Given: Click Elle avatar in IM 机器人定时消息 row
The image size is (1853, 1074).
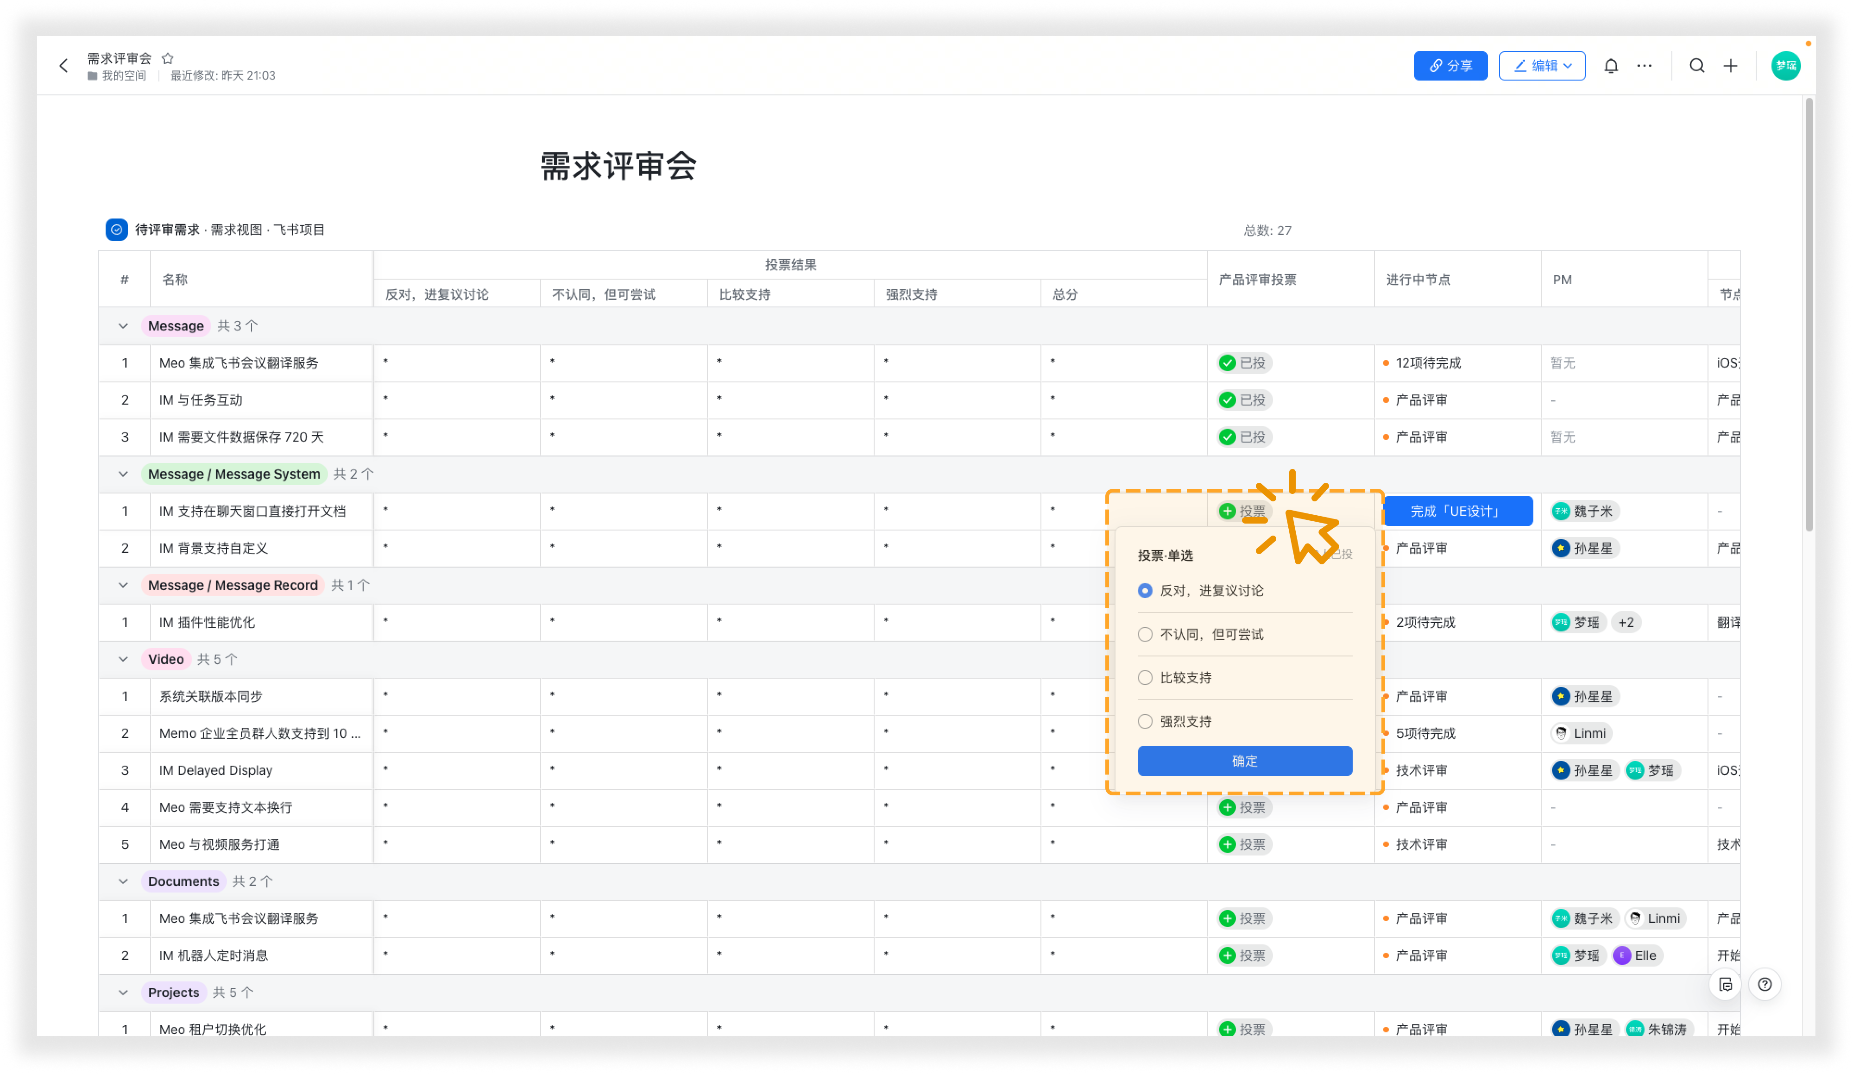Looking at the screenshot, I should [1621, 956].
